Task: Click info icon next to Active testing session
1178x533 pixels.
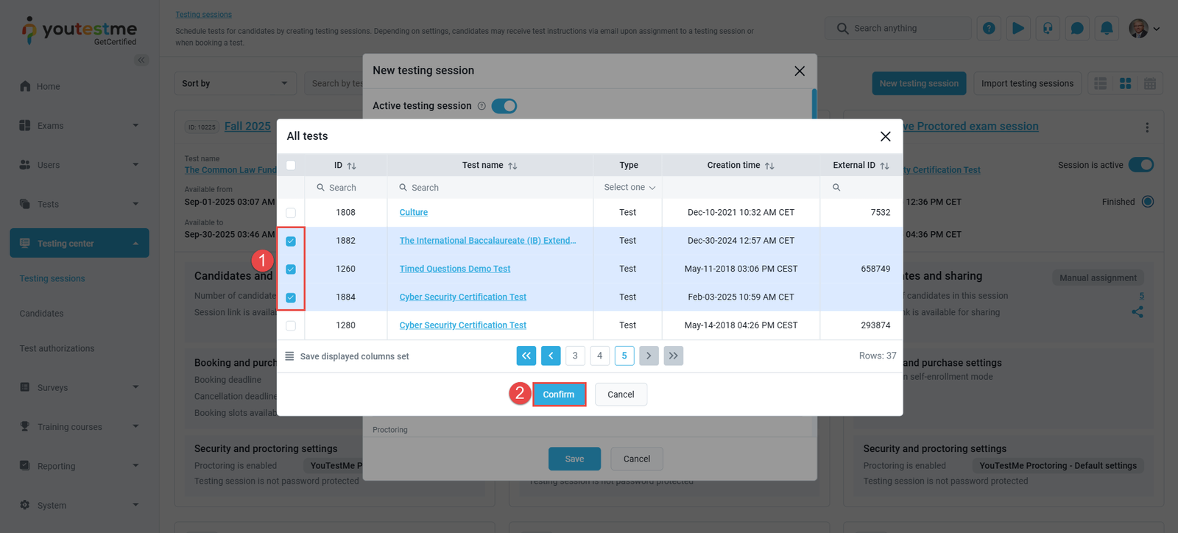Action: (x=482, y=106)
